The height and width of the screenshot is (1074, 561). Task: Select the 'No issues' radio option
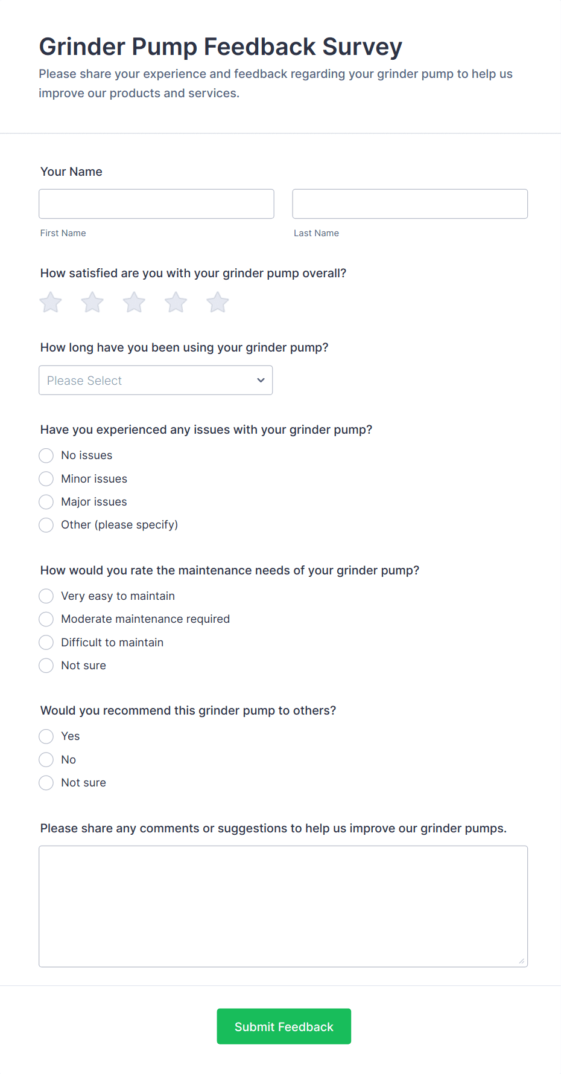coord(46,455)
